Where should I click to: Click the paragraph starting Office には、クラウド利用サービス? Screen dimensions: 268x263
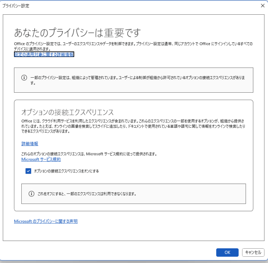(133, 126)
